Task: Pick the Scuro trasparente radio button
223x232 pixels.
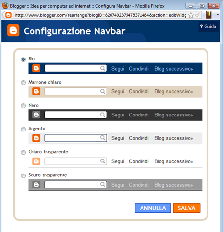Action: point(23,175)
